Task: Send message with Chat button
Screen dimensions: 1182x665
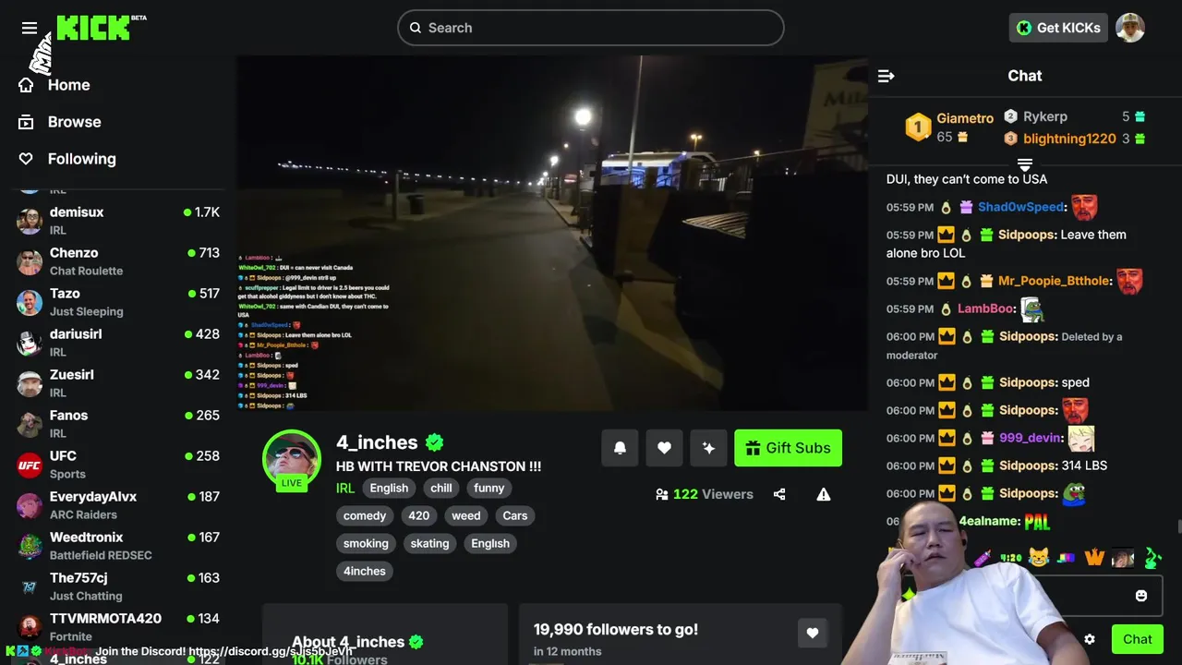Action: (1138, 639)
